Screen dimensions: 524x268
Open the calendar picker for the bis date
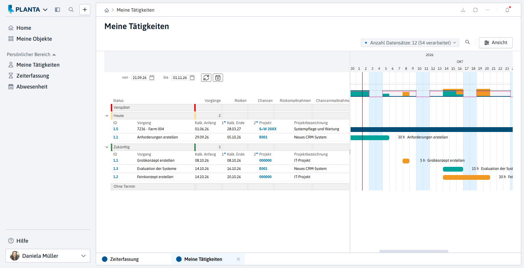192,78
